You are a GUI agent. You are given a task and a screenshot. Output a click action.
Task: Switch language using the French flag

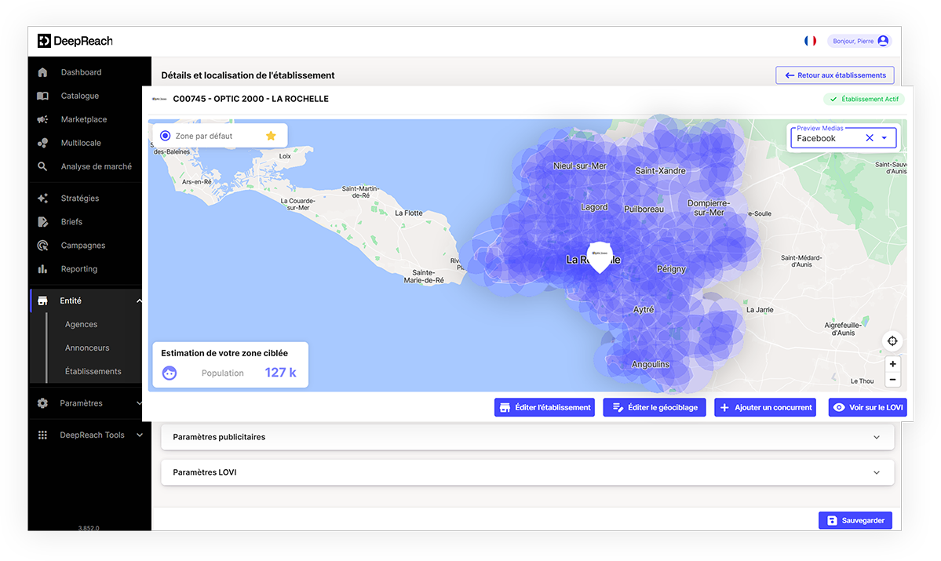[x=810, y=41]
